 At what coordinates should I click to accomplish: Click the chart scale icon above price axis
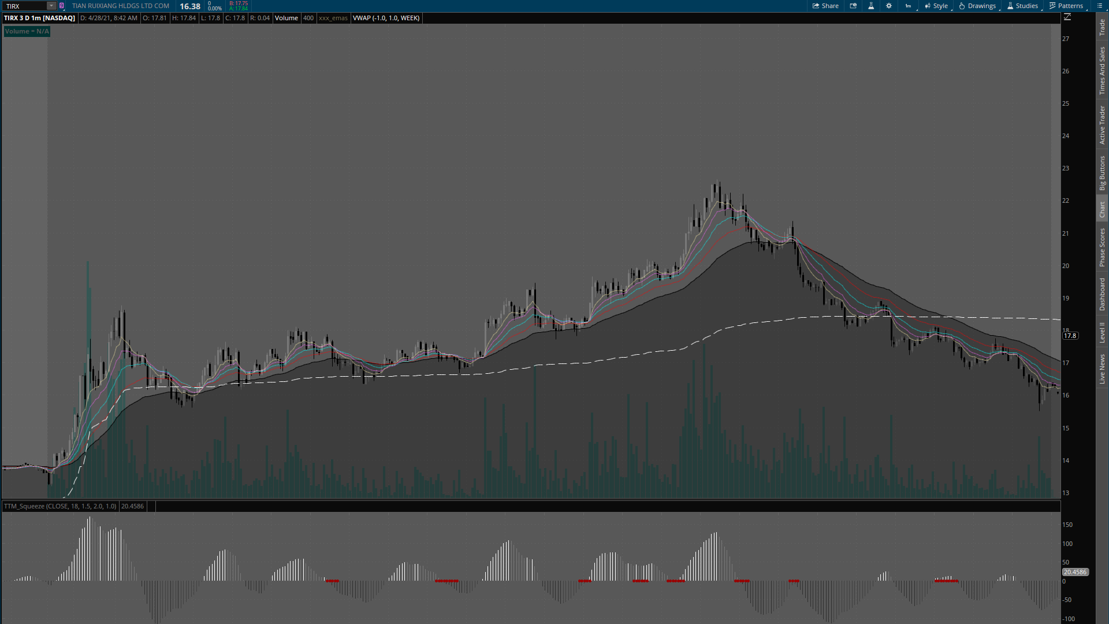click(1067, 17)
